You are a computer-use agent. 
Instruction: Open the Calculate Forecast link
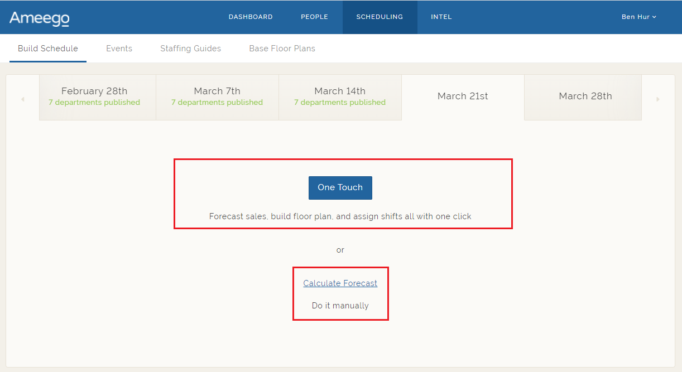tap(340, 283)
